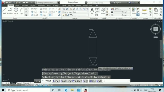Click the ViewCube TOP face
The width and height of the screenshot is (164, 92).
(x=156, y=29)
